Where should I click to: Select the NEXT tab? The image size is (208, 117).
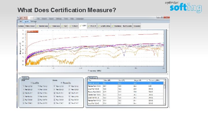[x=65, y=26]
